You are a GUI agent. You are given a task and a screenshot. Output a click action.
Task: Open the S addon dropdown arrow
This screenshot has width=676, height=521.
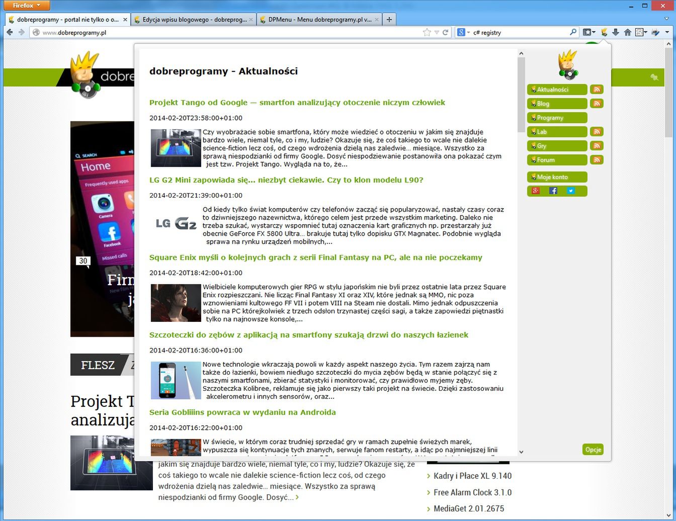coord(646,32)
